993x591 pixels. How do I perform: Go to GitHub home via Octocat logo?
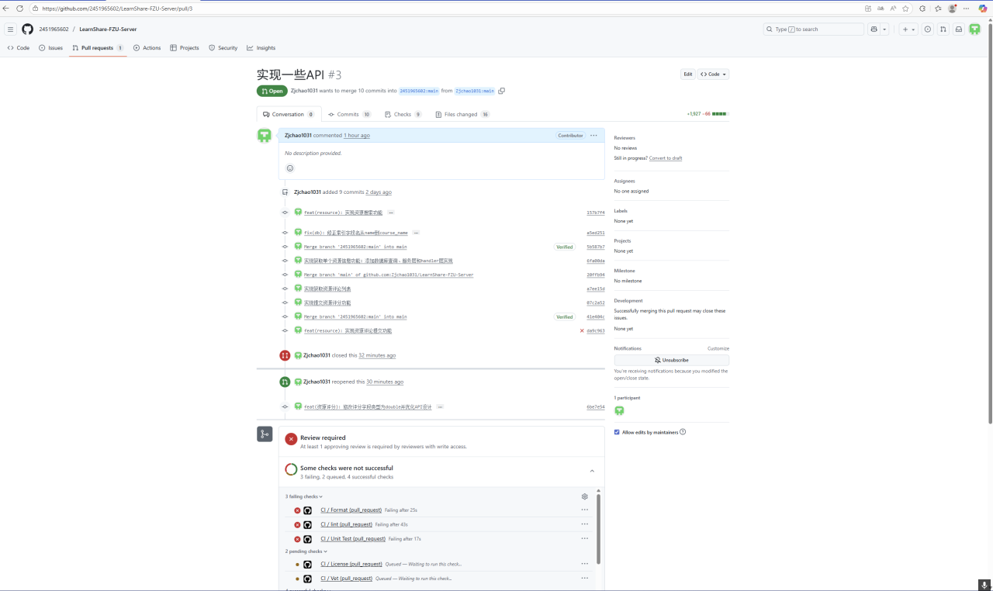click(28, 29)
